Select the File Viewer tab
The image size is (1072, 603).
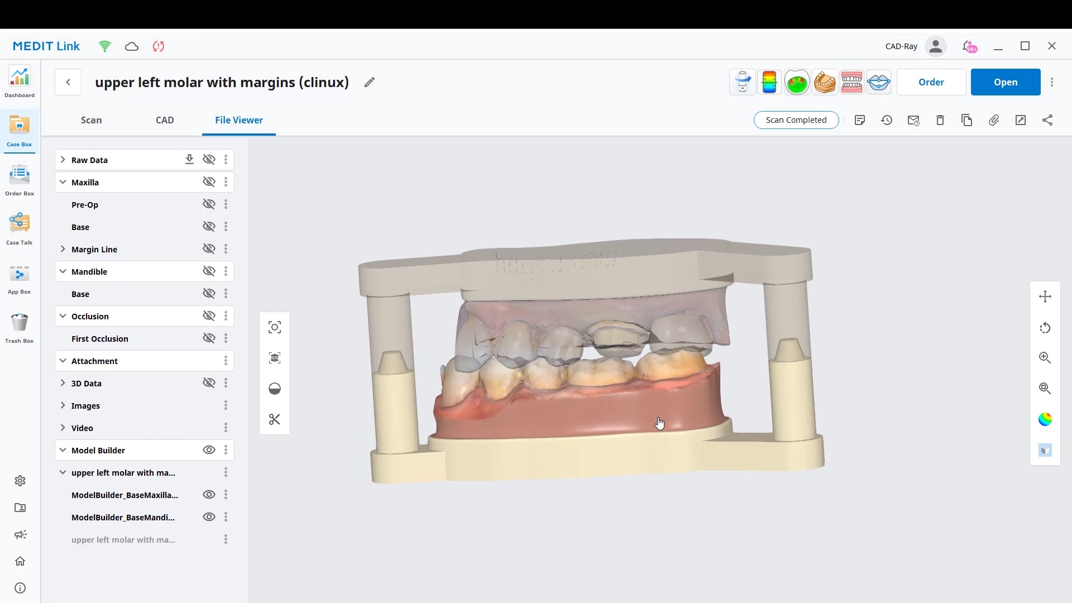(x=239, y=120)
